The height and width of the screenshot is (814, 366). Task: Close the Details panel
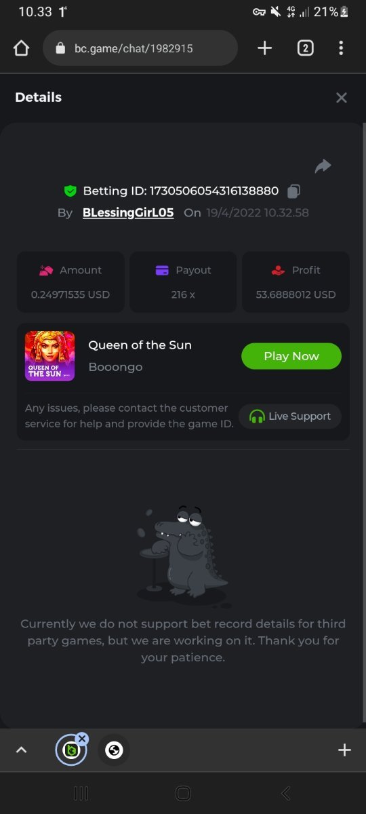(x=342, y=98)
